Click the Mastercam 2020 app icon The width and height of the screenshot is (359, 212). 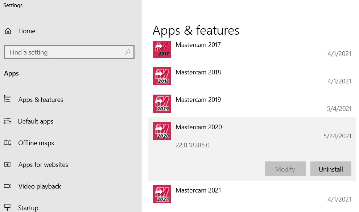pyautogui.click(x=162, y=131)
